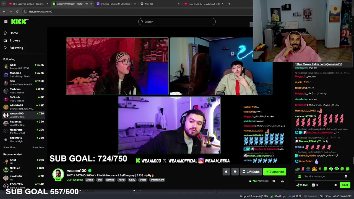This screenshot has width=354, height=199.
Task: Focus the Kick search field
Action: tap(177, 22)
